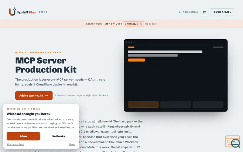
Task: Open the shopping cart icon
Action: (x=204, y=12)
